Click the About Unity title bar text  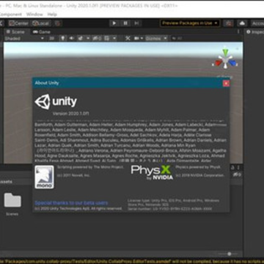47,83
